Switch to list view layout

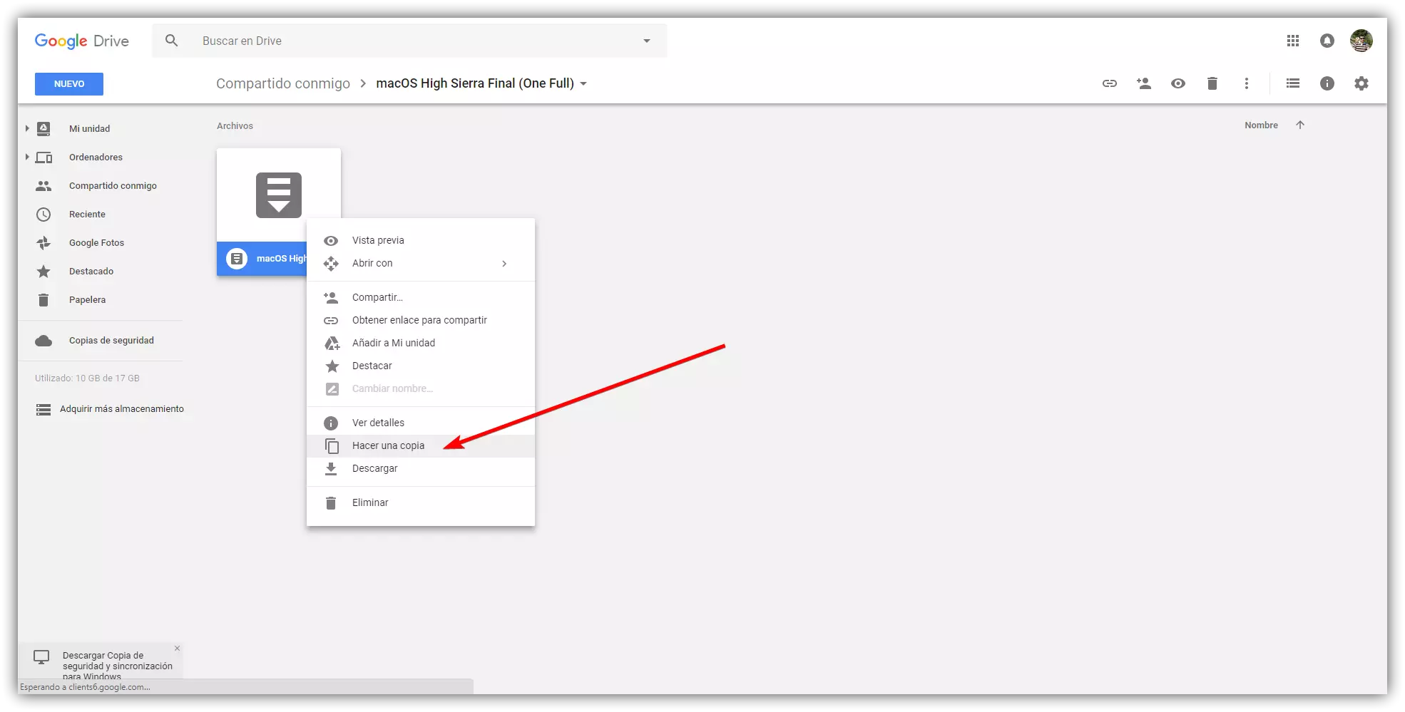tap(1293, 83)
